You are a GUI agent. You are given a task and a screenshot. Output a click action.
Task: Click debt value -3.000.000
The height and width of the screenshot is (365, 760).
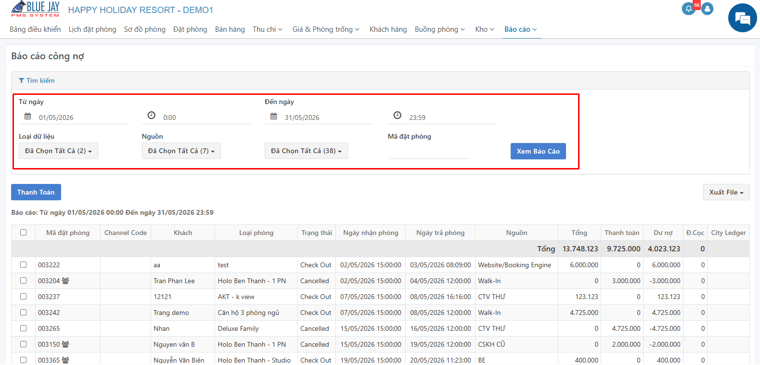tap(665, 281)
